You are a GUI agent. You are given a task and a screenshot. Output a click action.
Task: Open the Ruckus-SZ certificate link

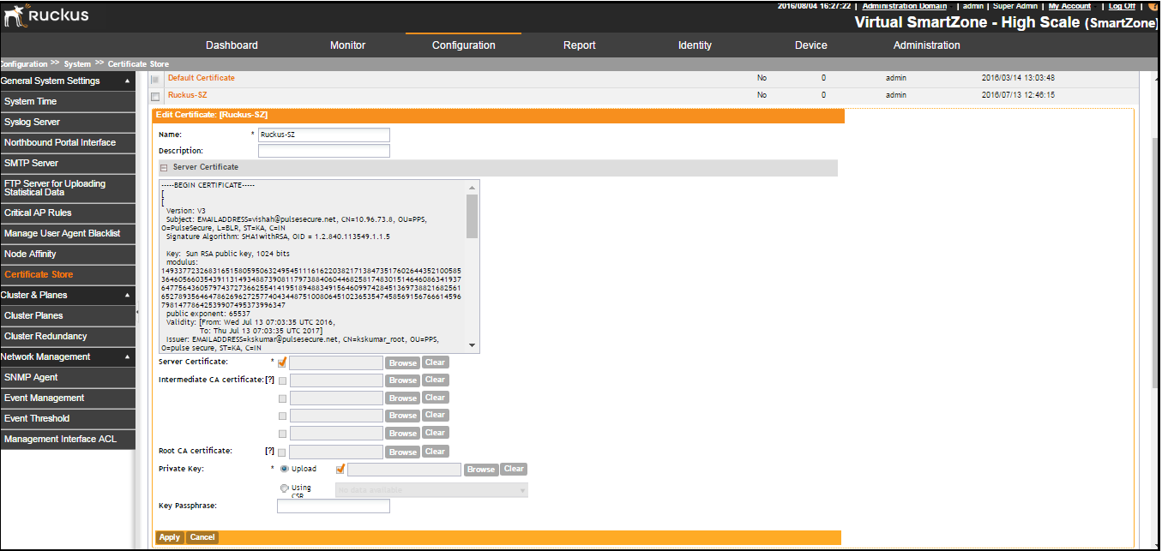(187, 95)
